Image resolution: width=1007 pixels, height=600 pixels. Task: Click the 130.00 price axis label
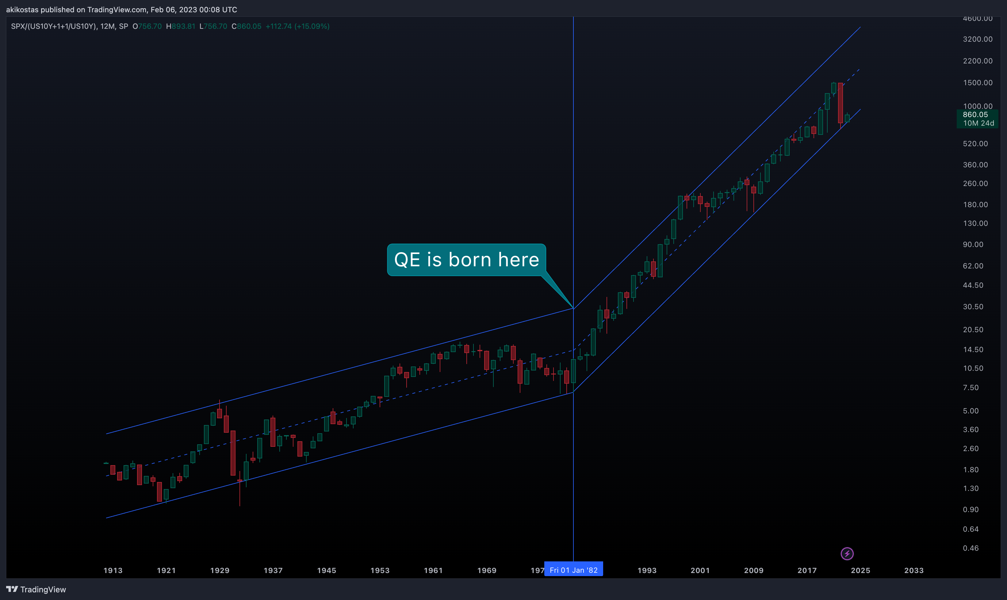(x=975, y=224)
